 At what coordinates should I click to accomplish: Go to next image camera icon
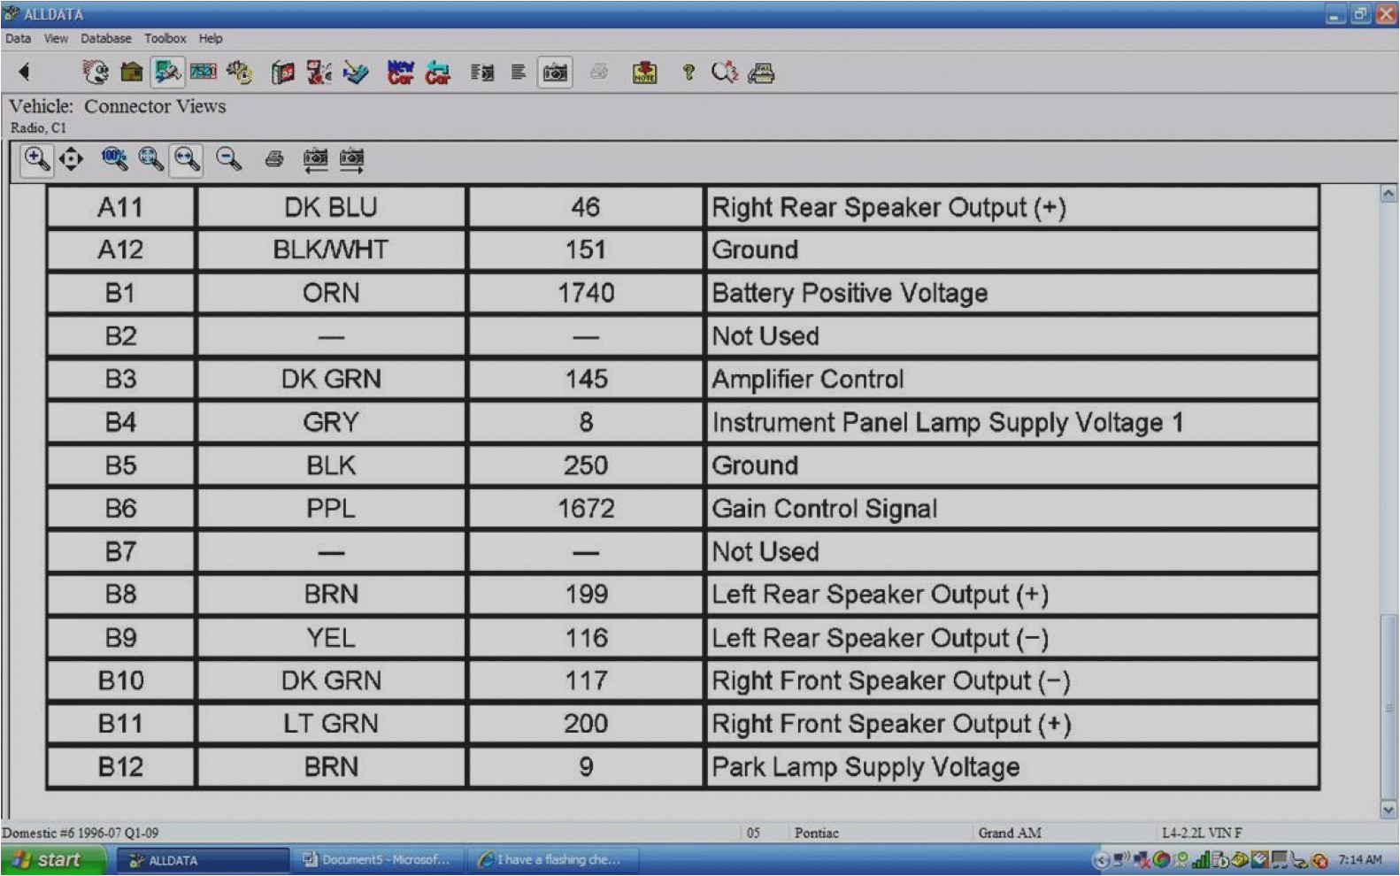[x=351, y=159]
